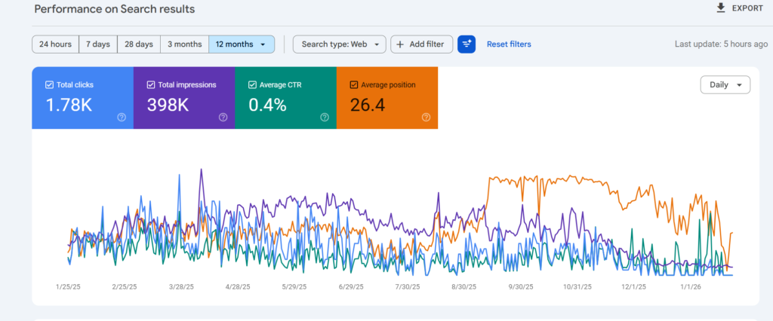Click the Reset filters link
Screen dimensions: 773x321
click(x=508, y=44)
